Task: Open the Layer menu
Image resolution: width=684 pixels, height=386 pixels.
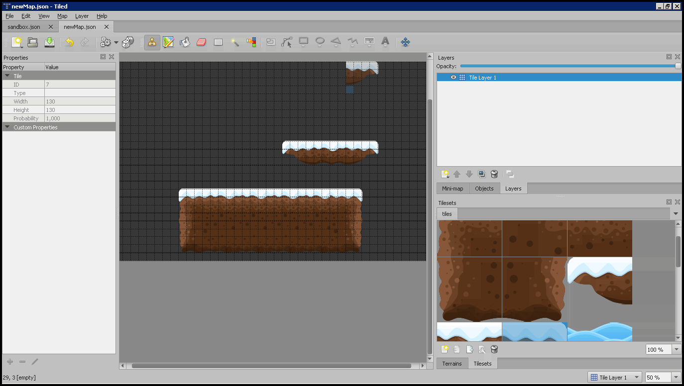Action: tap(82, 16)
